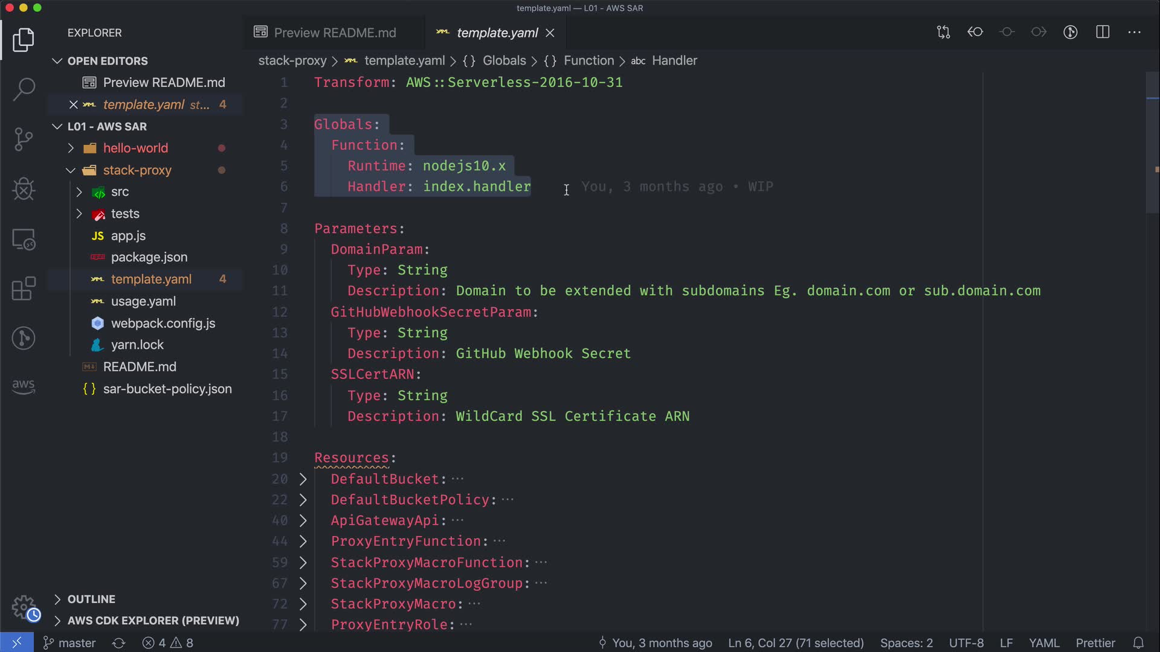The height and width of the screenshot is (652, 1160).
Task: Open the Run and Debug view
Action: coord(24,189)
